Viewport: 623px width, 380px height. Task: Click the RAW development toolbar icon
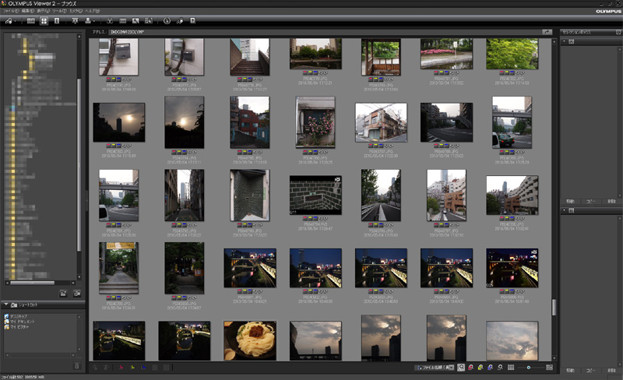[149, 21]
